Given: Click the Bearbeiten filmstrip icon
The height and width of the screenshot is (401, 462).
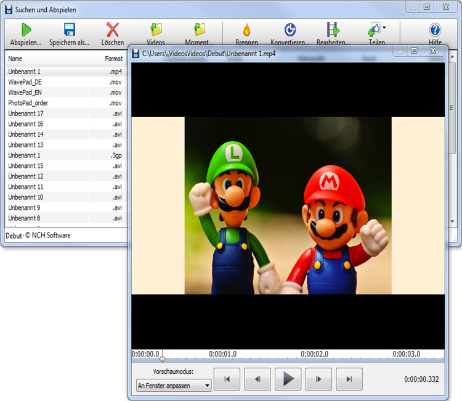Looking at the screenshot, I should [x=333, y=30].
